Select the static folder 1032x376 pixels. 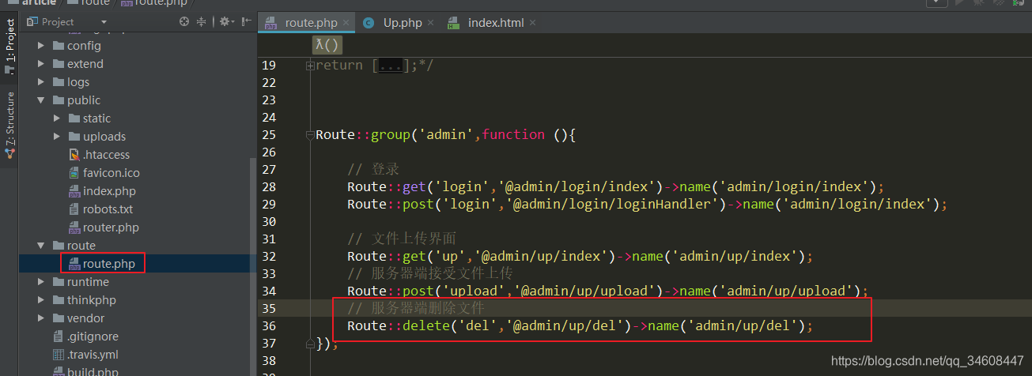tap(96, 118)
